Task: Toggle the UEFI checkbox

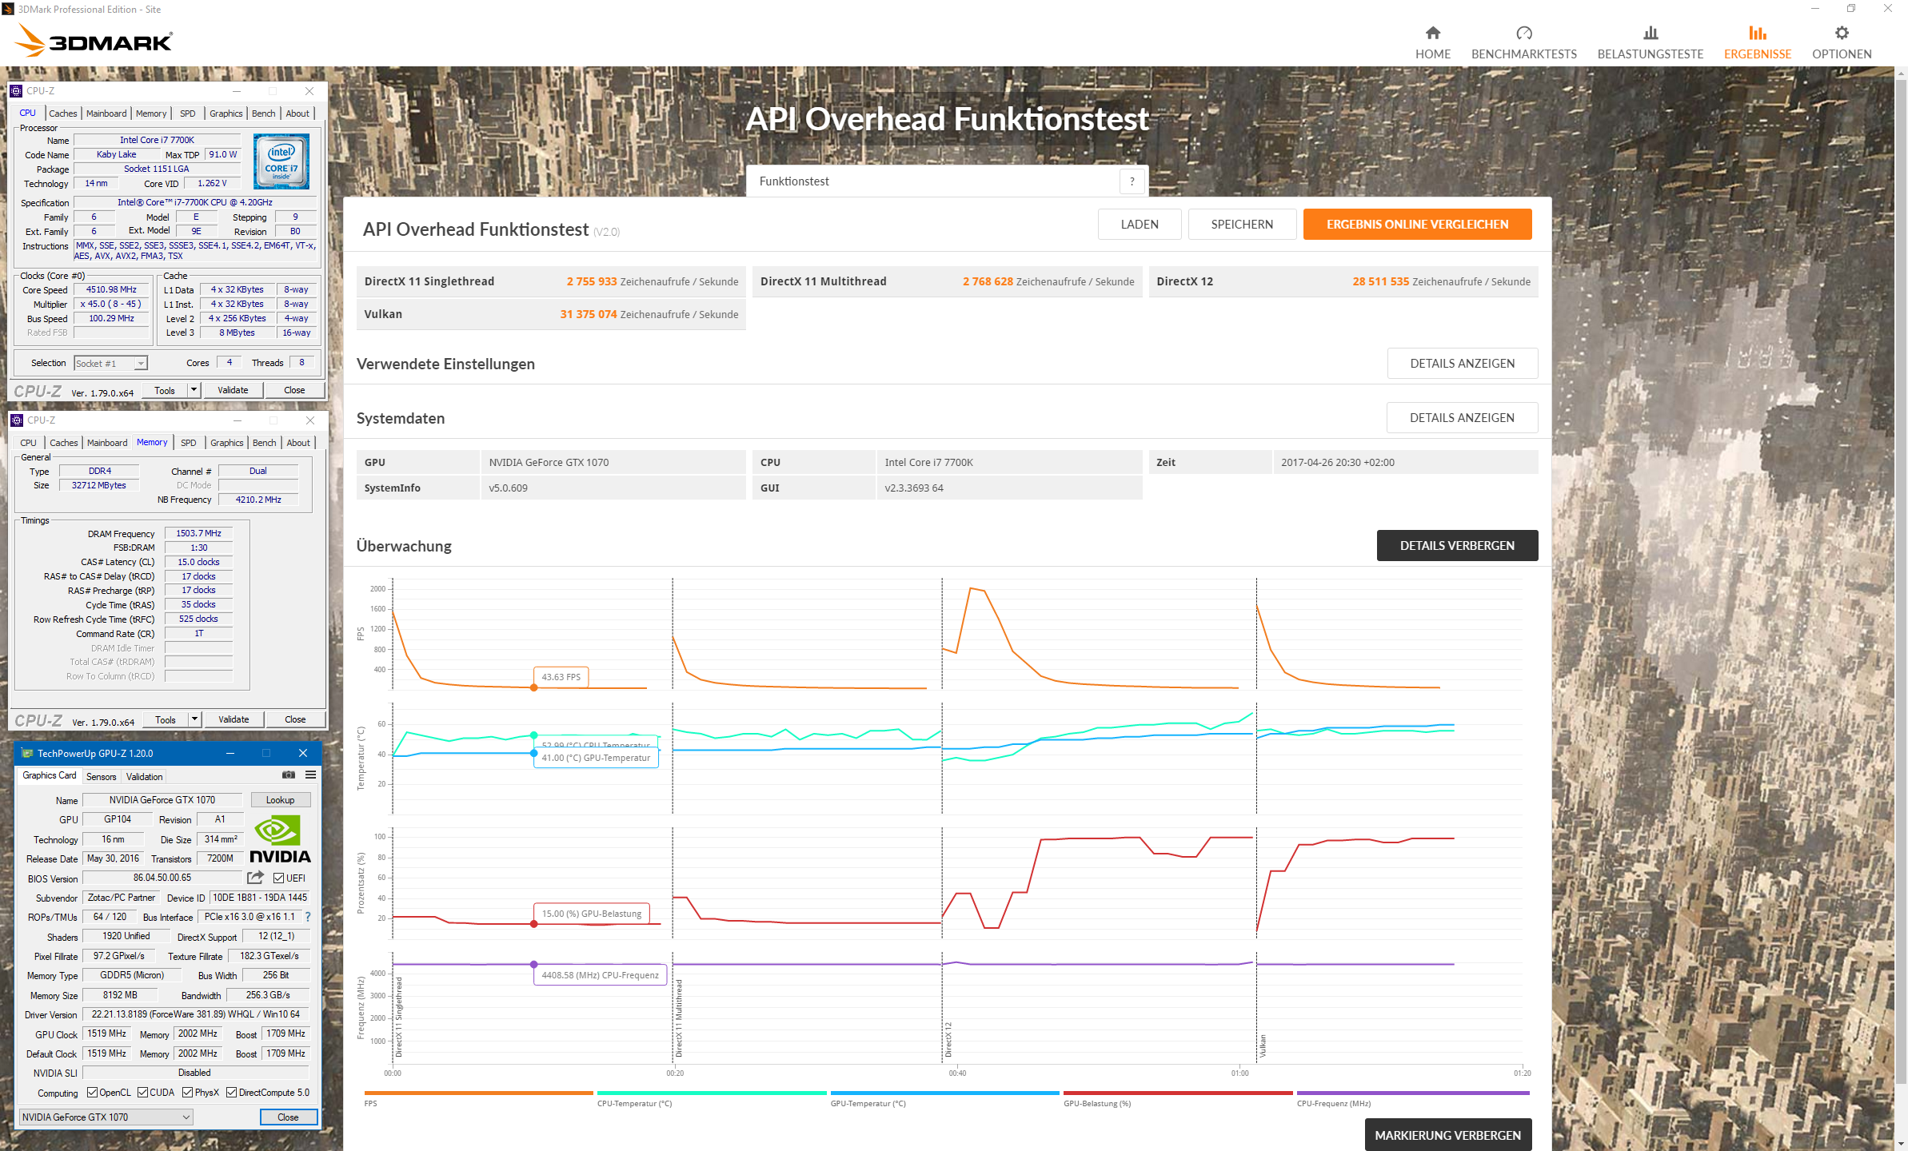Action: coord(279,878)
